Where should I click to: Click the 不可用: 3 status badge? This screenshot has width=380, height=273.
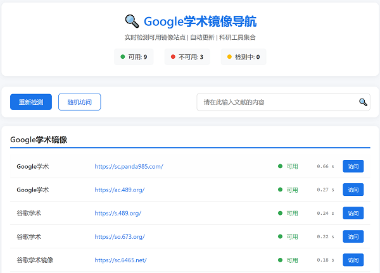[x=187, y=57]
